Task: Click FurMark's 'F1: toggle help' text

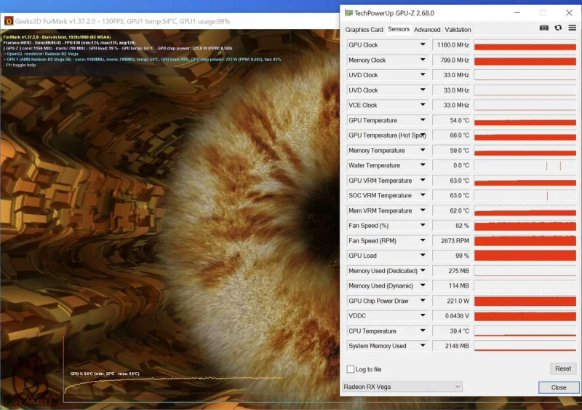Action: (20, 65)
